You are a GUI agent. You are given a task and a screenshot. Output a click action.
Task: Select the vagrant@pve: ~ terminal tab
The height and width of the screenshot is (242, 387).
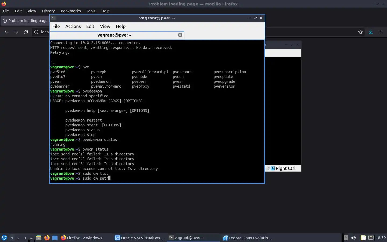117,35
